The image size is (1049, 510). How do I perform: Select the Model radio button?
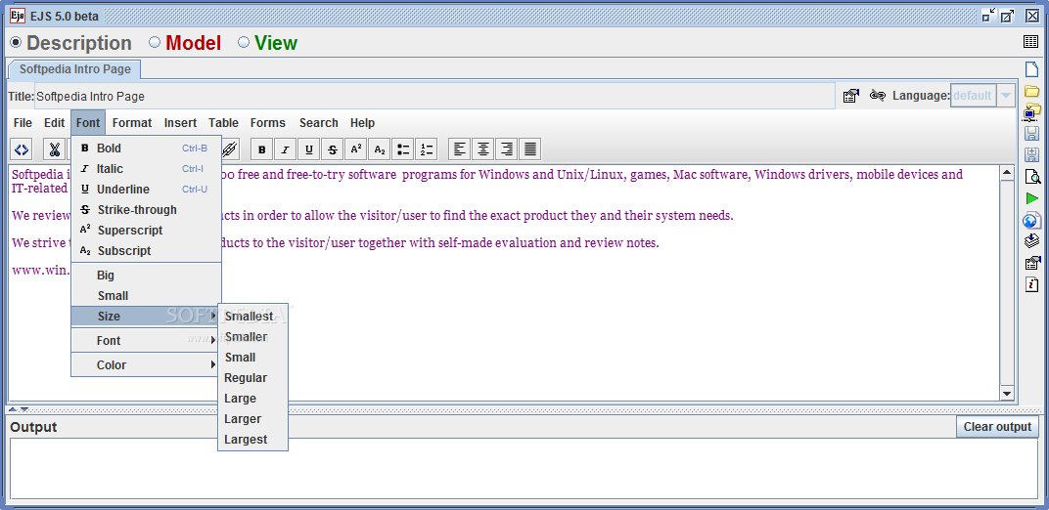click(155, 43)
